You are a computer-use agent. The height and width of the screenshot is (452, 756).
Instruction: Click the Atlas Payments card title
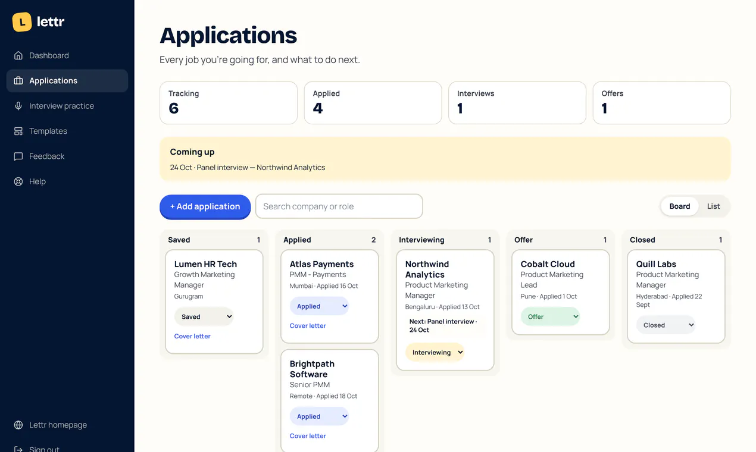pos(321,264)
